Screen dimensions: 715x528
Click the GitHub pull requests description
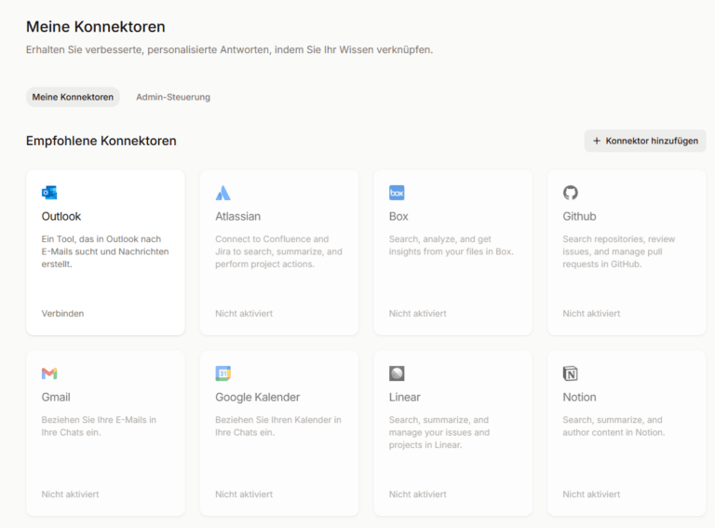click(619, 251)
